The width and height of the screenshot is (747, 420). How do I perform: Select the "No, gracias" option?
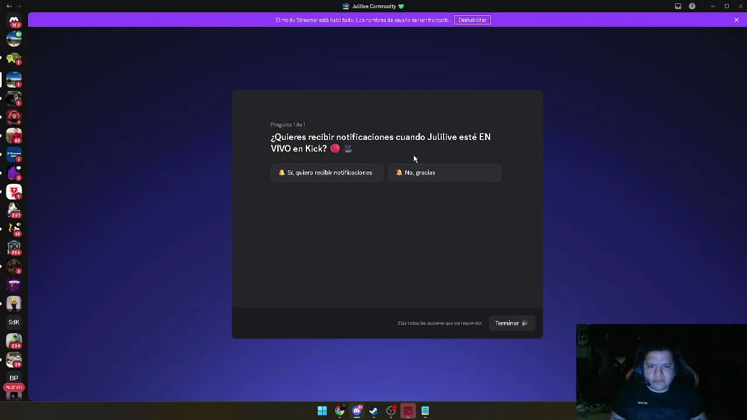pyautogui.click(x=445, y=173)
